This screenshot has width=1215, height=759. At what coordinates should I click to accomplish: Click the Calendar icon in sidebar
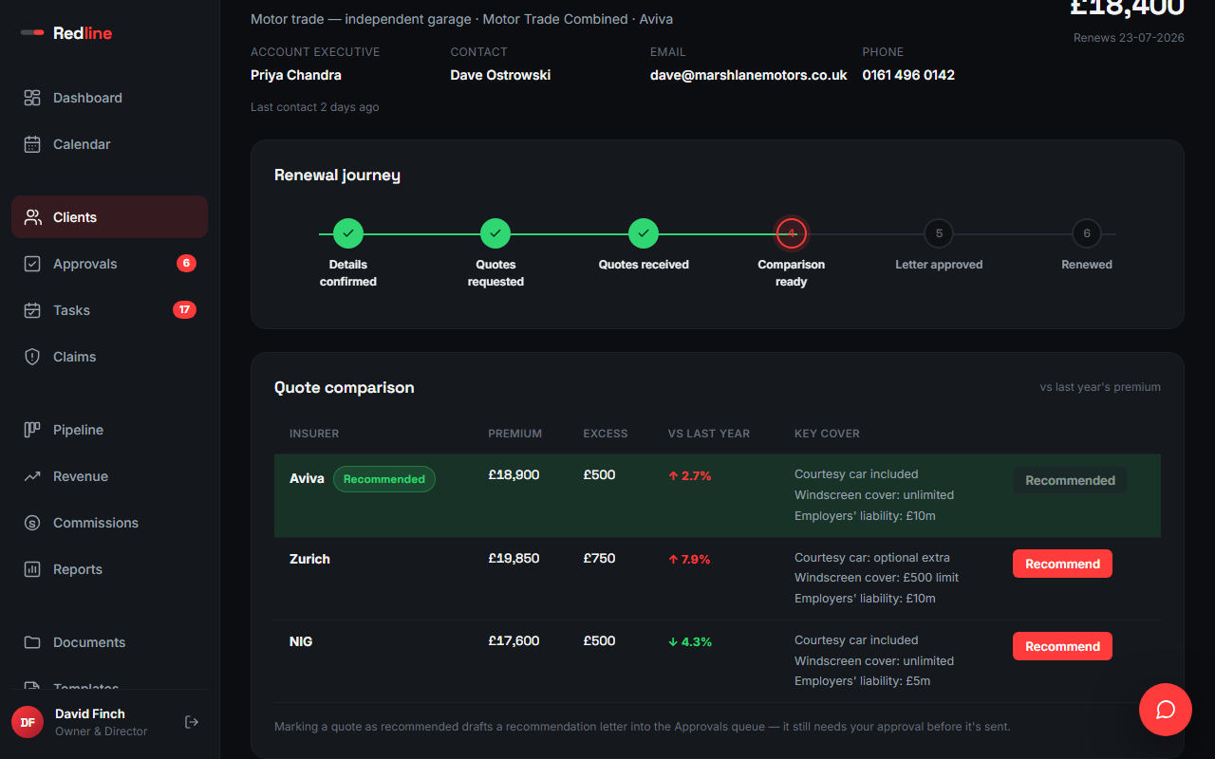32,144
